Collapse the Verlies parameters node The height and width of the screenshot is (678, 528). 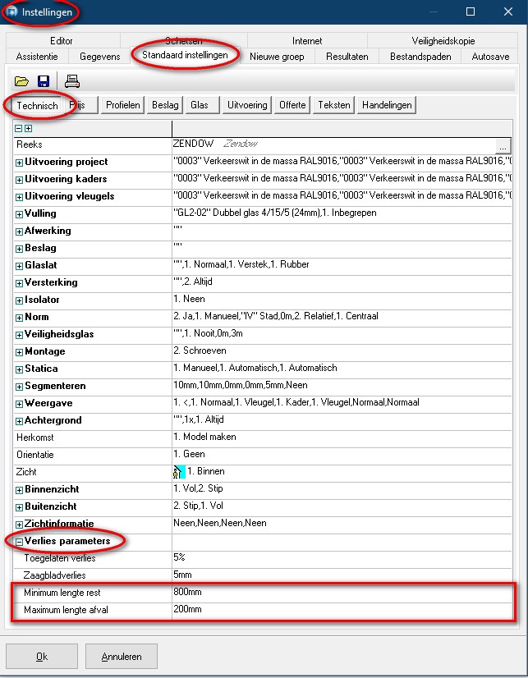click(19, 543)
